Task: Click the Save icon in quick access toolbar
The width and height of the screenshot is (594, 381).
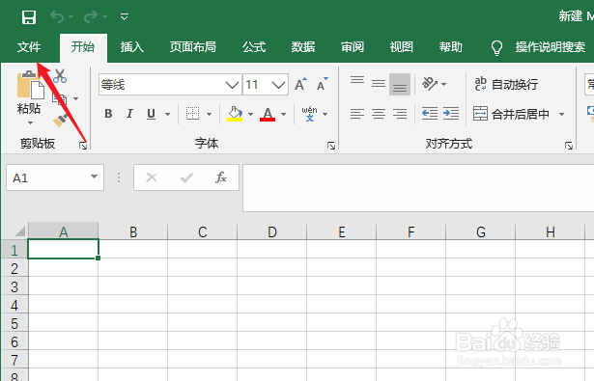Action: click(x=29, y=17)
